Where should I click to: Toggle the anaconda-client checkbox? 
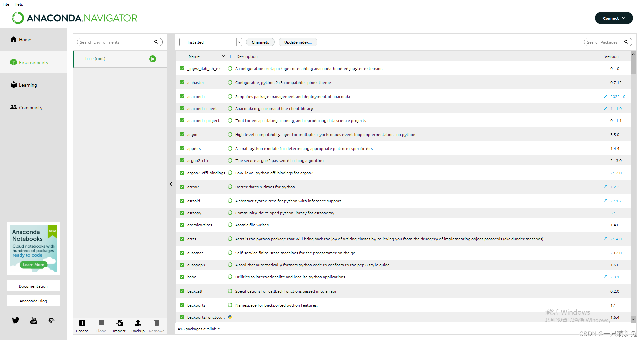point(182,108)
